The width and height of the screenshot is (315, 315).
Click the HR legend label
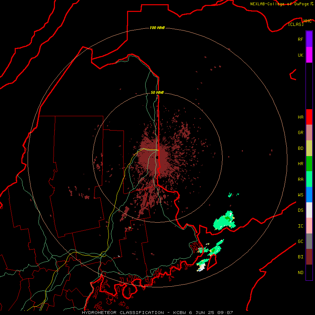point(300,164)
